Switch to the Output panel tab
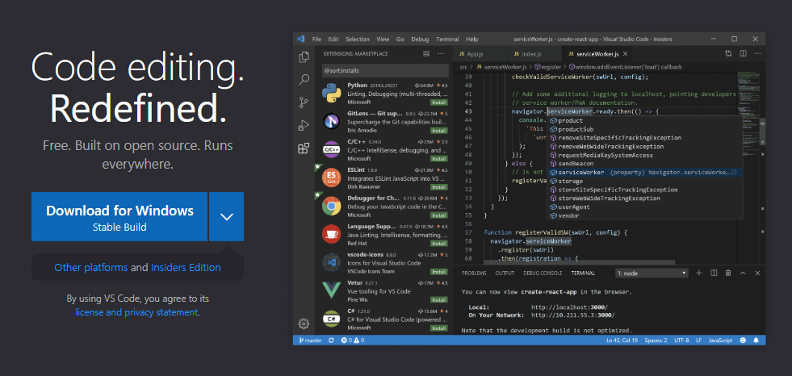This screenshot has width=792, height=376. click(505, 273)
